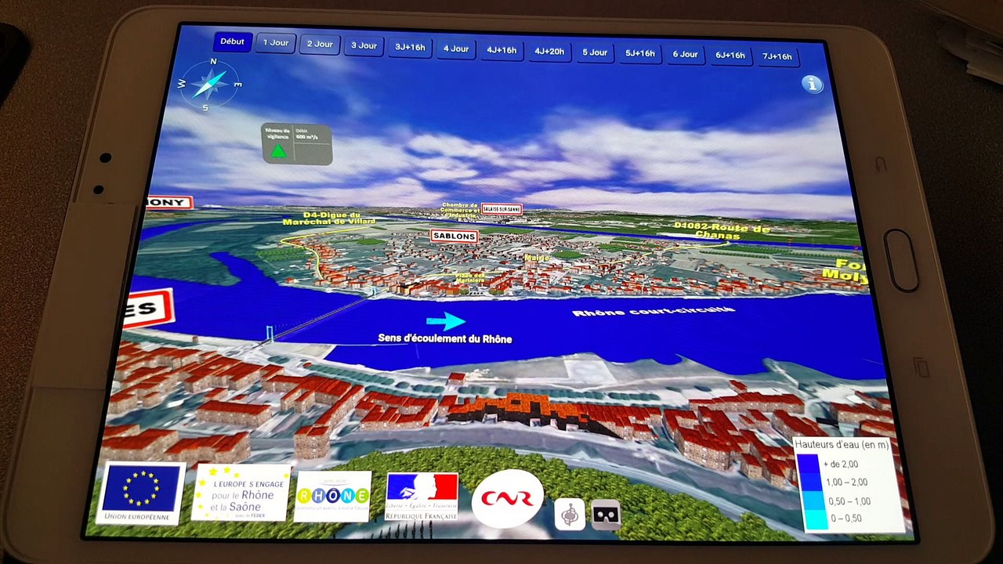Open the information icon
1003x564 pixels.
tap(813, 84)
